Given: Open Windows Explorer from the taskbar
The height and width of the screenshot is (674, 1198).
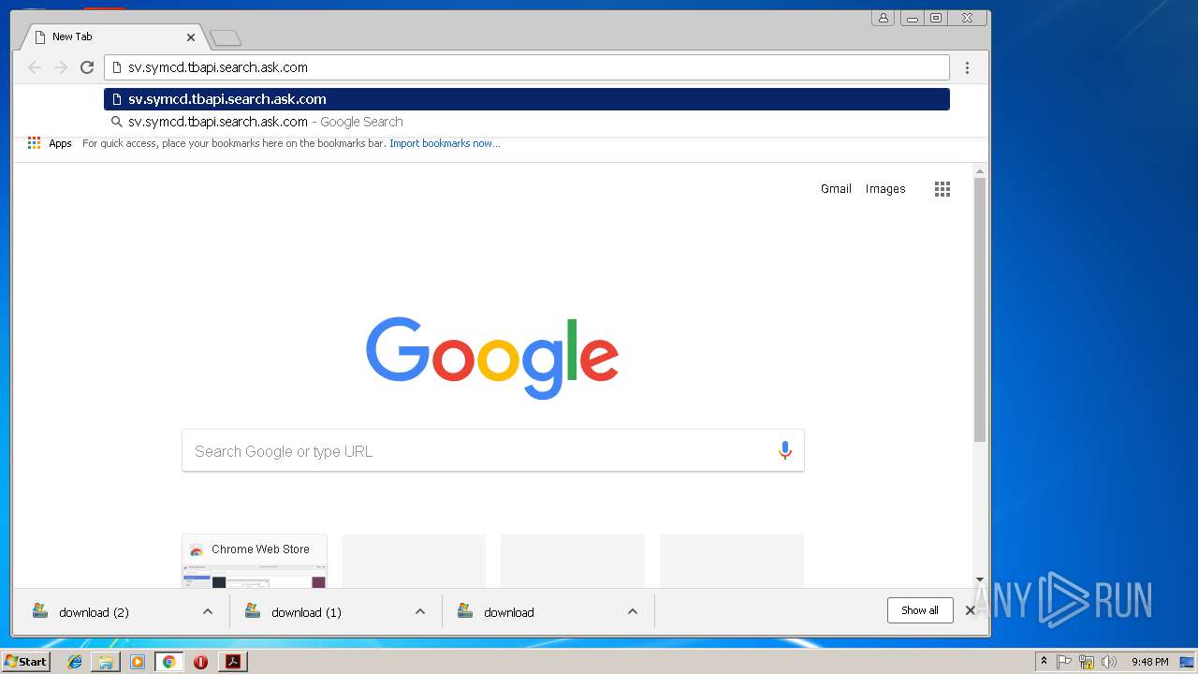Looking at the screenshot, I should (106, 662).
